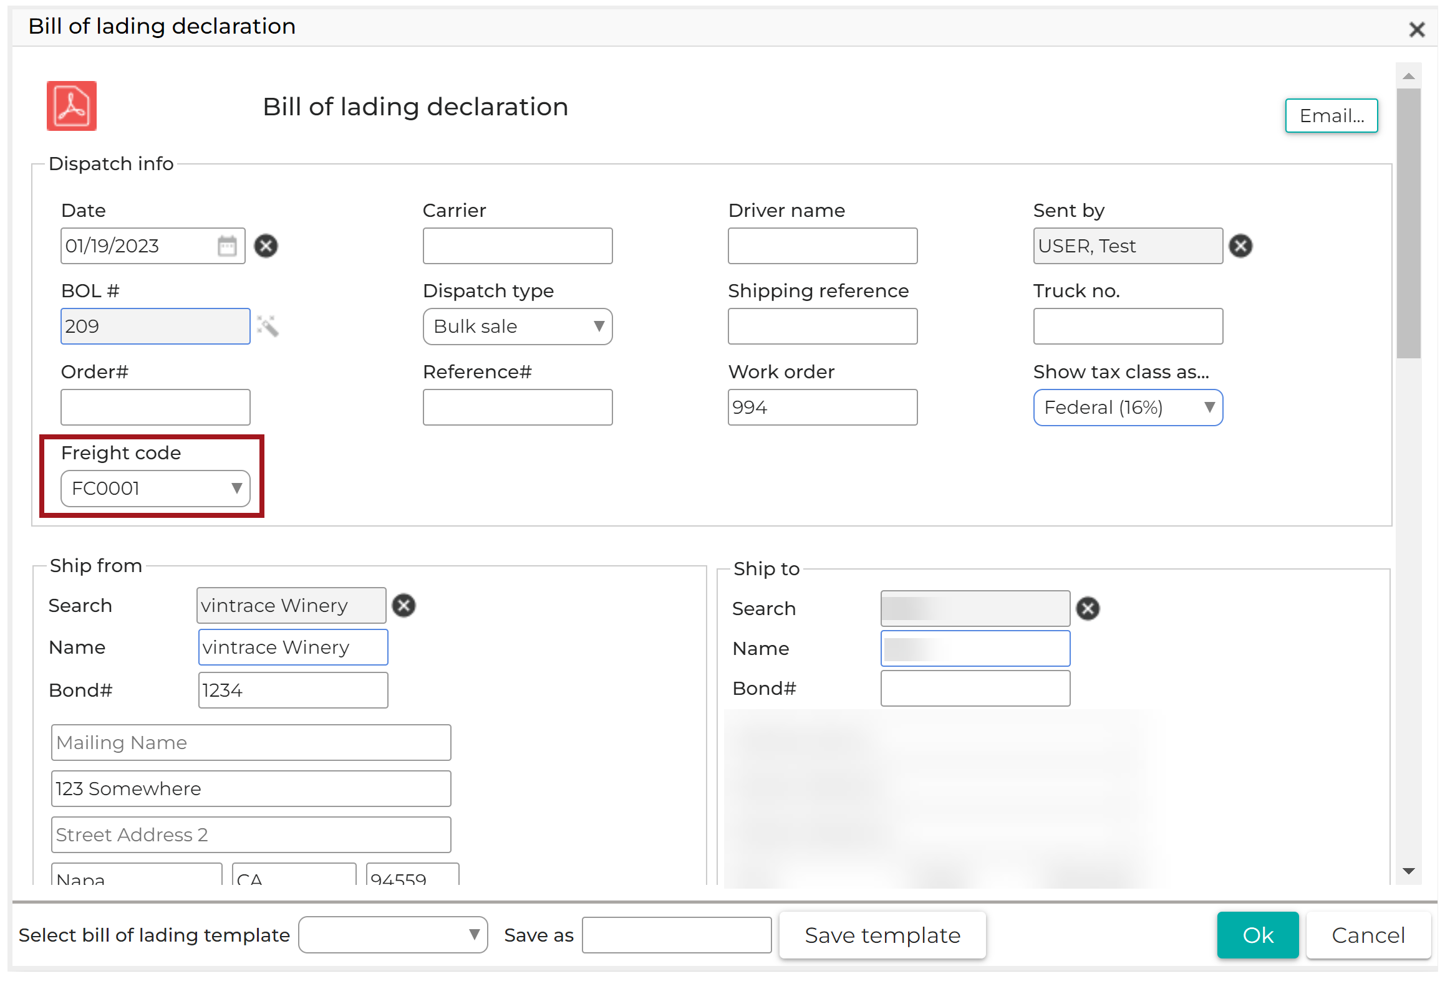This screenshot has height=984, width=1445.
Task: Click the Ship to Name field
Action: [975, 649]
